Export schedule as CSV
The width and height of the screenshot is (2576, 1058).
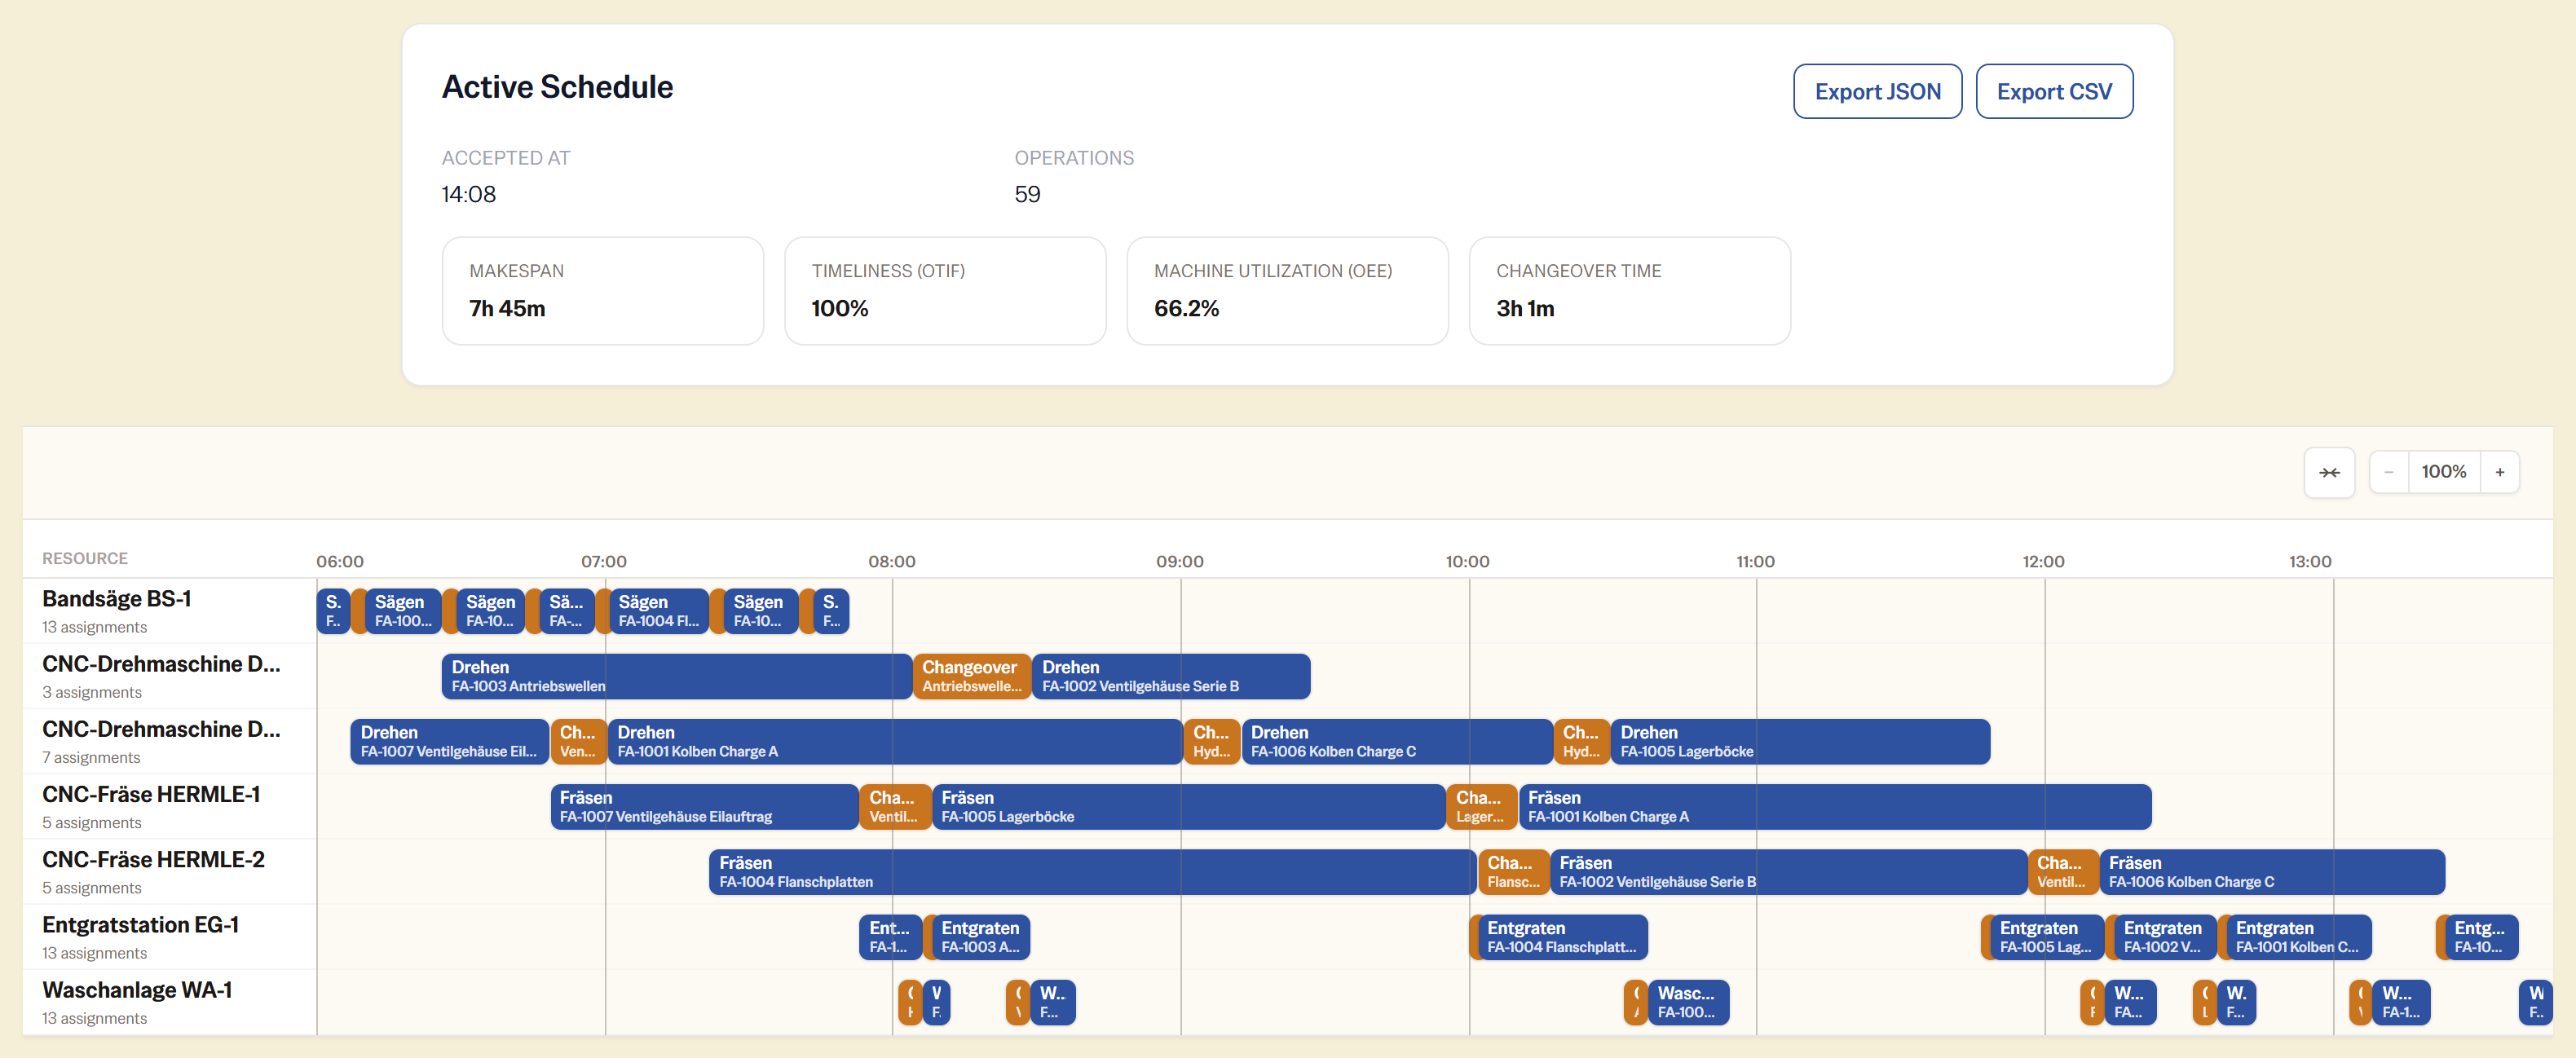2054,91
